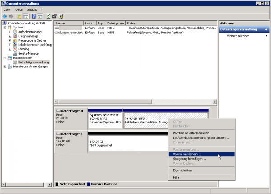Image resolution: width=271 pixels, height=194 pixels.
Task: Expand Dienste und Anwendungen node
Action: [5, 66]
